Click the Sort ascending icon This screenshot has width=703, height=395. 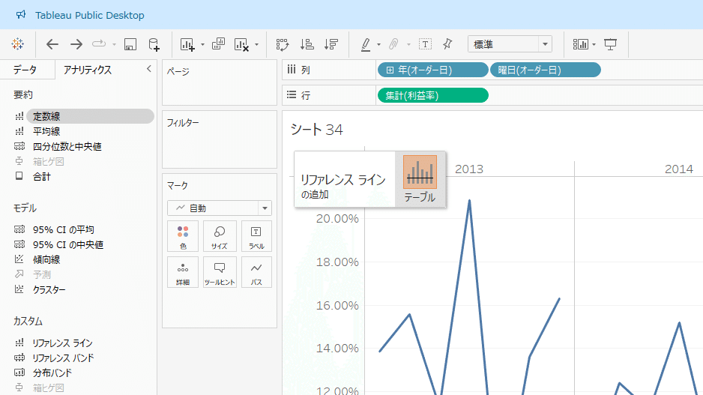pos(307,44)
